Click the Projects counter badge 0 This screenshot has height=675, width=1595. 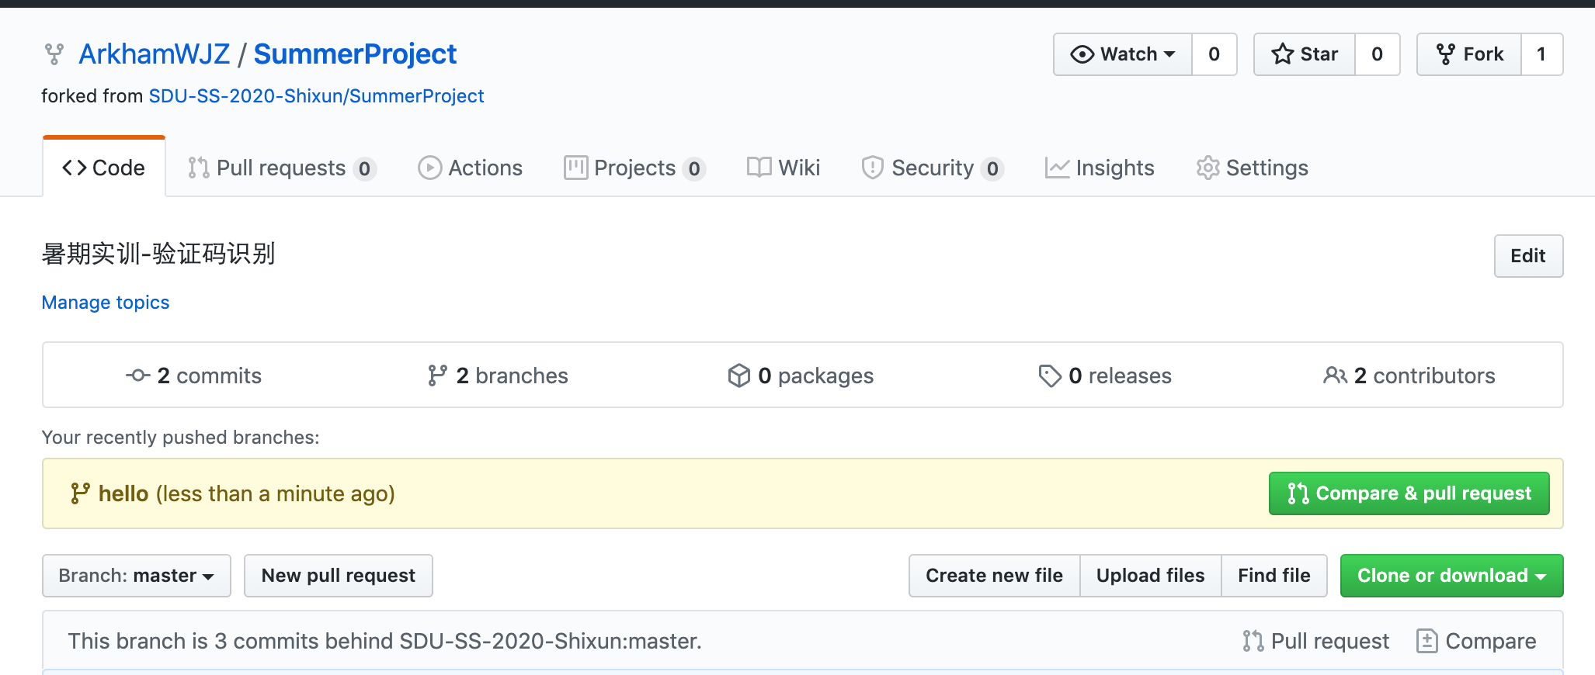(694, 168)
